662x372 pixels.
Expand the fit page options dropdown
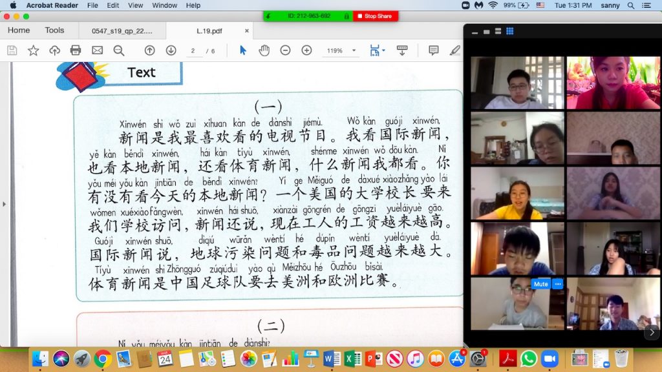[376, 50]
